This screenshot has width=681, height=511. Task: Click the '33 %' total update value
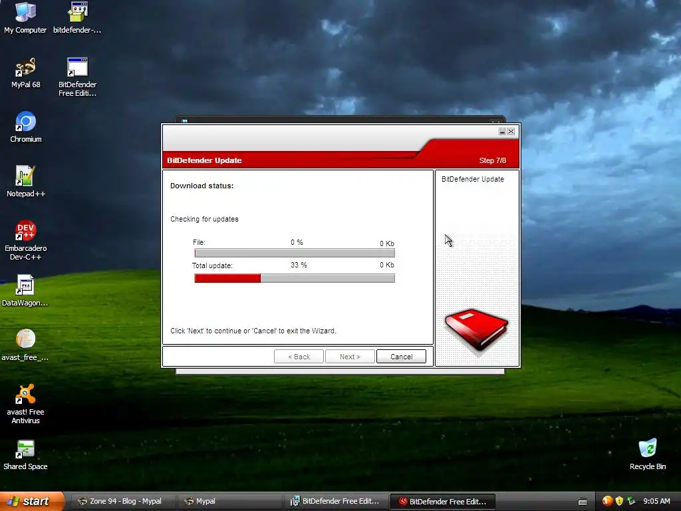pyautogui.click(x=299, y=265)
